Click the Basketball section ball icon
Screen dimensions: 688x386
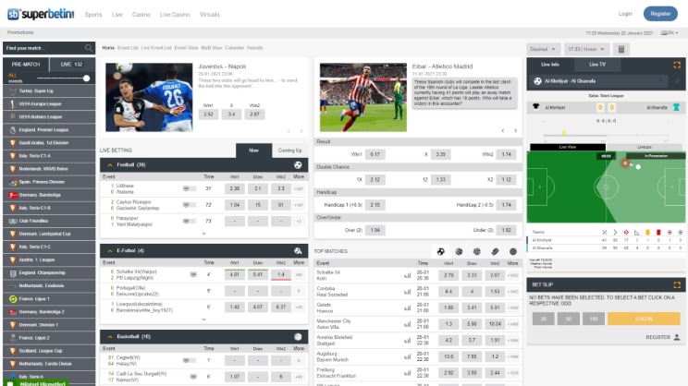(x=298, y=337)
